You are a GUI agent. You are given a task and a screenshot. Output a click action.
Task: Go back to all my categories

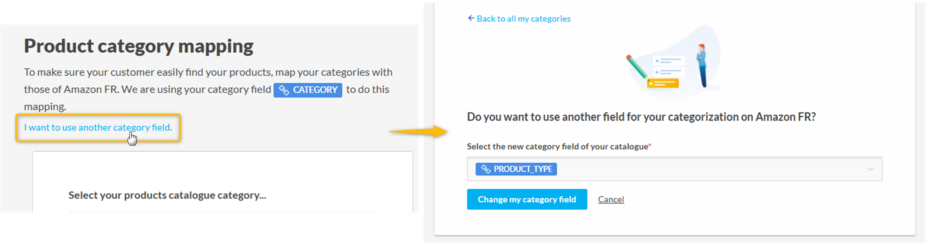coord(523,19)
